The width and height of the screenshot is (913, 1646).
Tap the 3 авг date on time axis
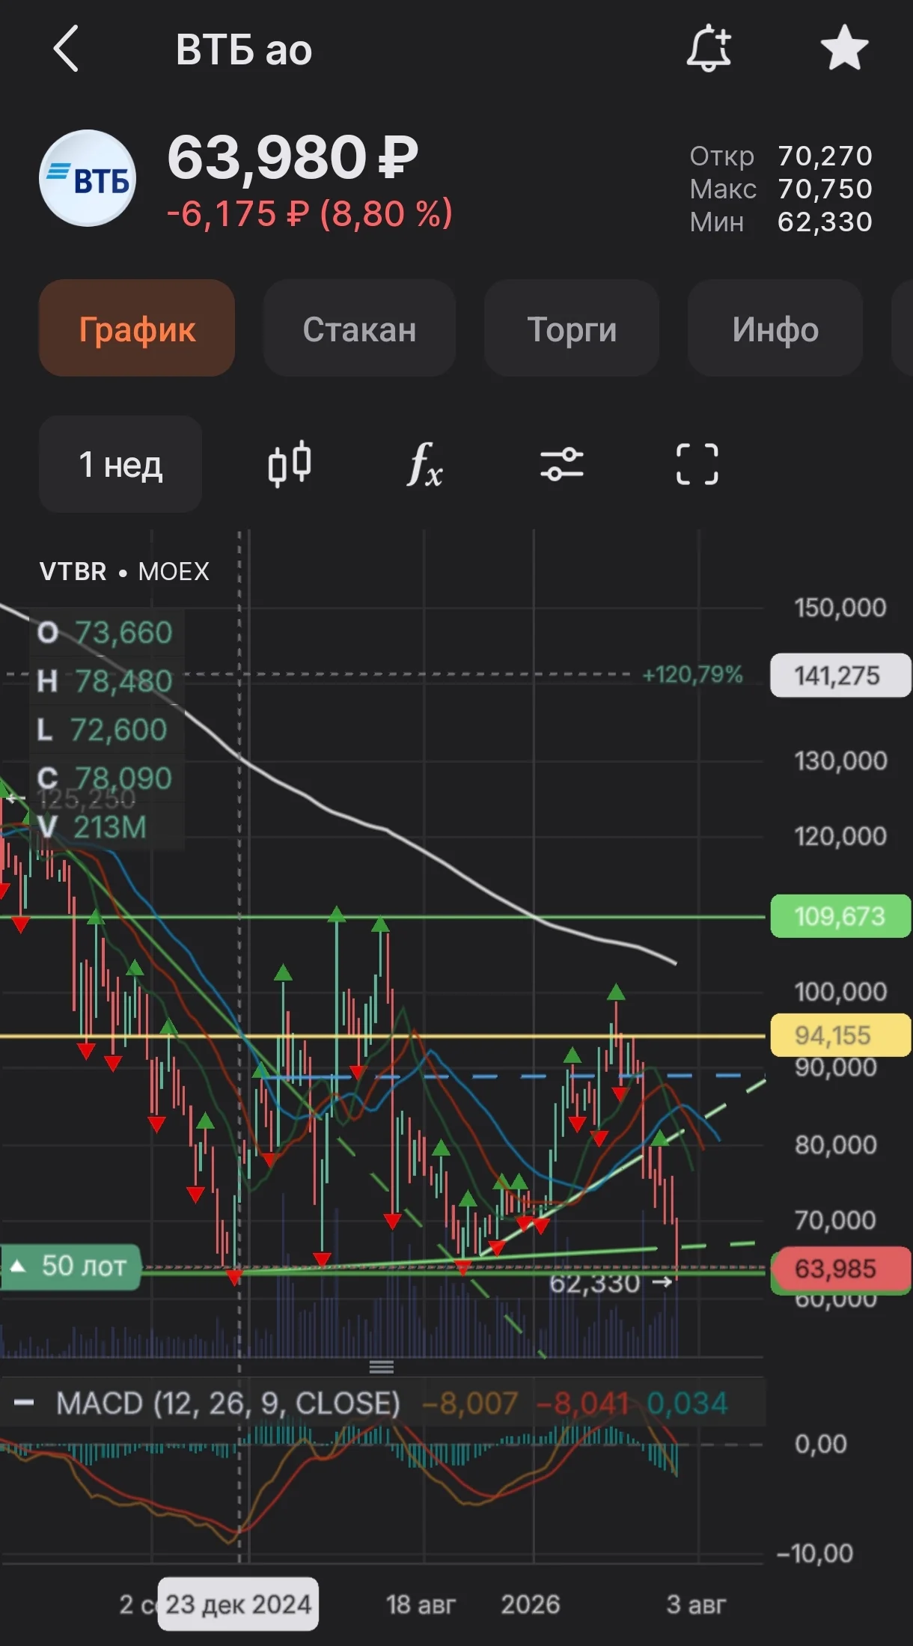coord(697,1604)
